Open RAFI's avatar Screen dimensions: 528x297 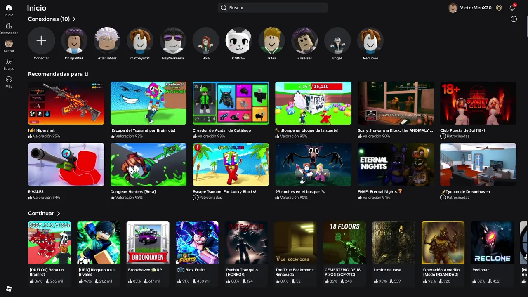pyautogui.click(x=271, y=40)
